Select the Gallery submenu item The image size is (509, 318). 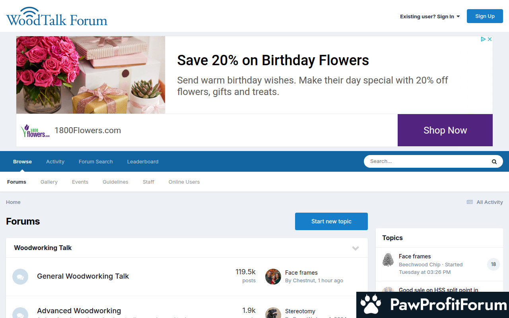(x=49, y=182)
